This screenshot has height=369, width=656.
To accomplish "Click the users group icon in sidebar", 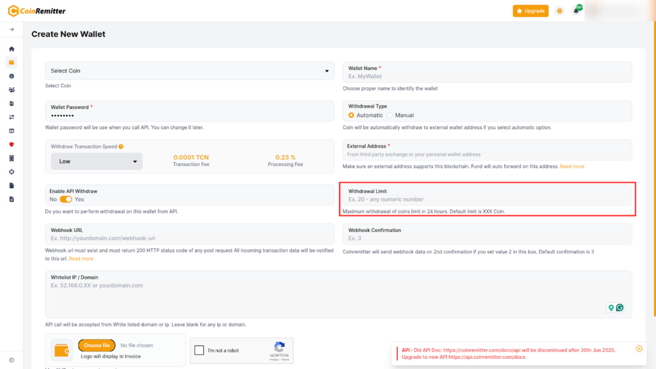I will click(x=12, y=90).
